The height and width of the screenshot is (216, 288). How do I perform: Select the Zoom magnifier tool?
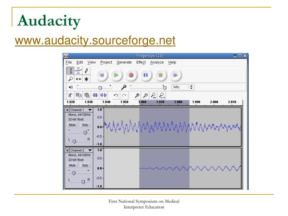point(71,79)
